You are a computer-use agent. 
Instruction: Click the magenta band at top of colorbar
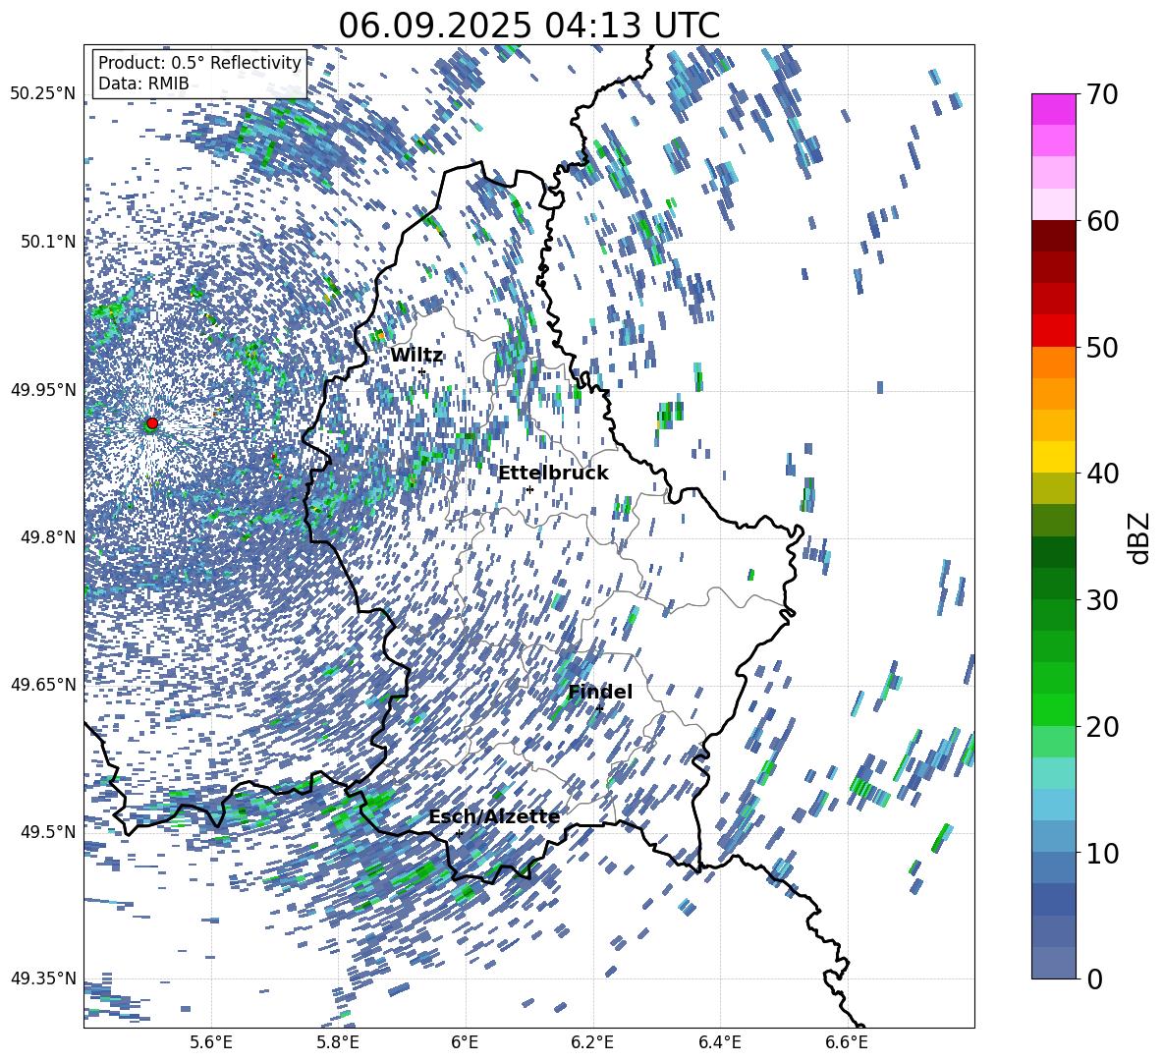coord(1053,109)
